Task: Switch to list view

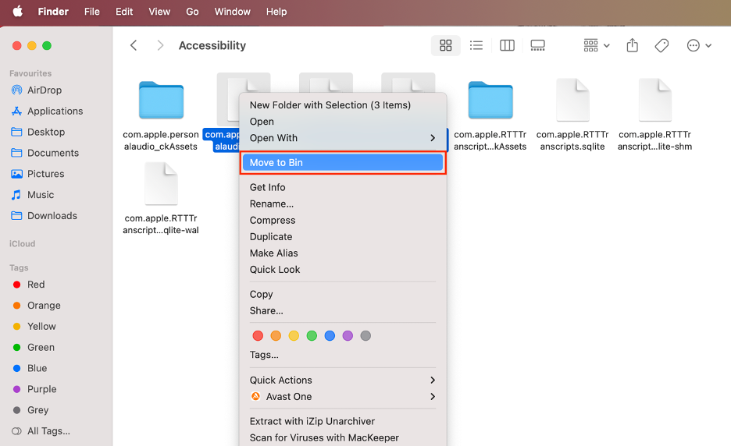Action: click(476, 45)
